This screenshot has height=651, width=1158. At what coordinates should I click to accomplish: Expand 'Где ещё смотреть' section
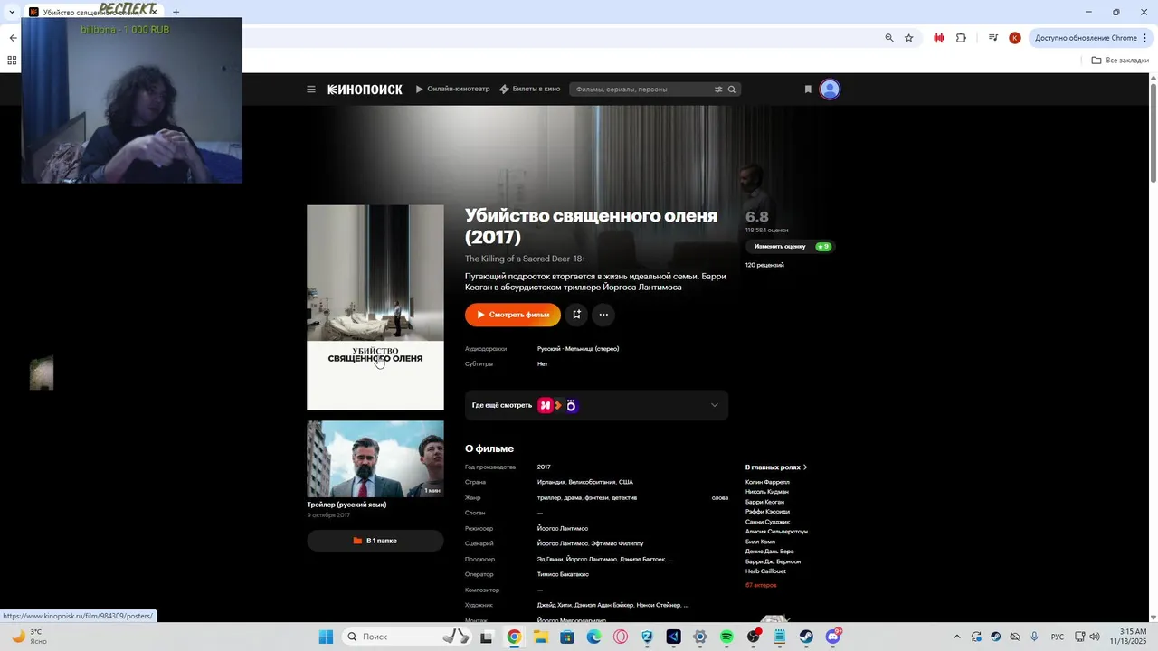coord(596,405)
